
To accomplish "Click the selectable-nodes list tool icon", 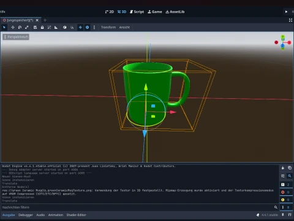I will point(35,27).
